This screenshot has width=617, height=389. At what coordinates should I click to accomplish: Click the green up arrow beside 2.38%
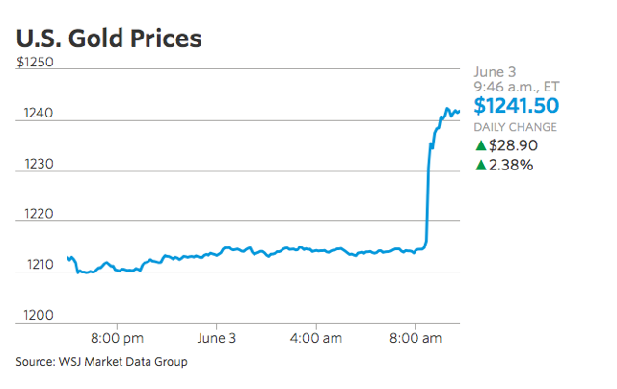point(481,165)
